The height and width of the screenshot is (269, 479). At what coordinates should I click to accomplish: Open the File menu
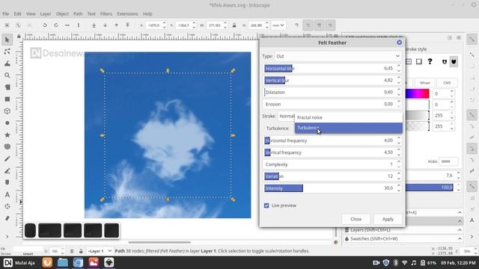tap(5, 14)
